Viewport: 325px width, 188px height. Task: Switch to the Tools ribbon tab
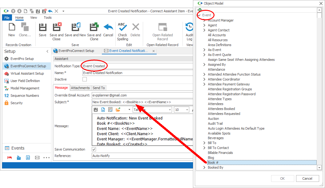point(48,18)
